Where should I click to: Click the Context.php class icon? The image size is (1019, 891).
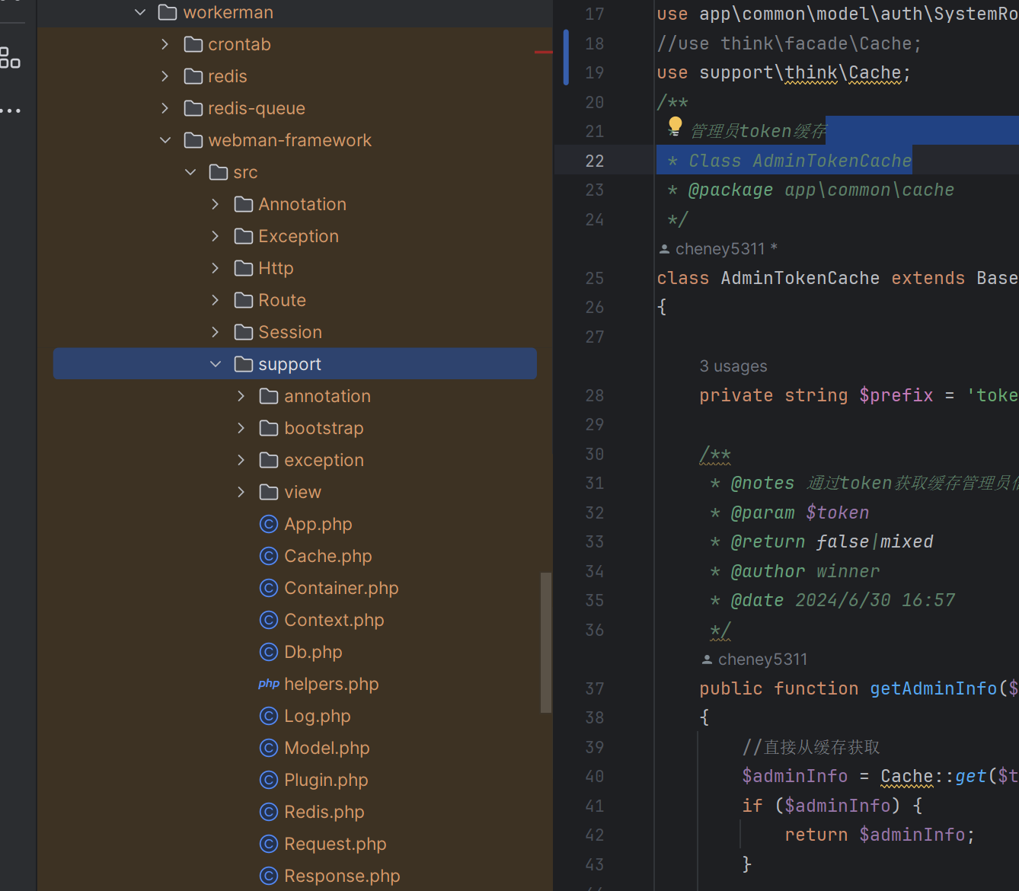268,620
